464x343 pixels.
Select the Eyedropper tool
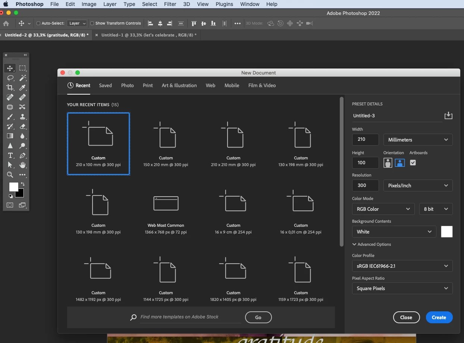[x=22, y=88]
